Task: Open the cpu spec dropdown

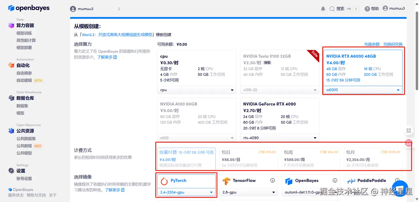Action: click(196, 90)
